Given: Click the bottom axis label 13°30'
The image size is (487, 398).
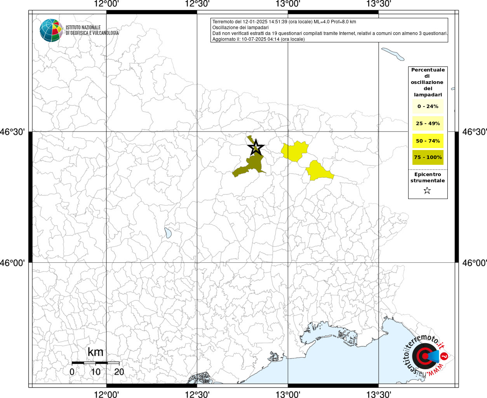Looking at the screenshot, I should 379,394.
